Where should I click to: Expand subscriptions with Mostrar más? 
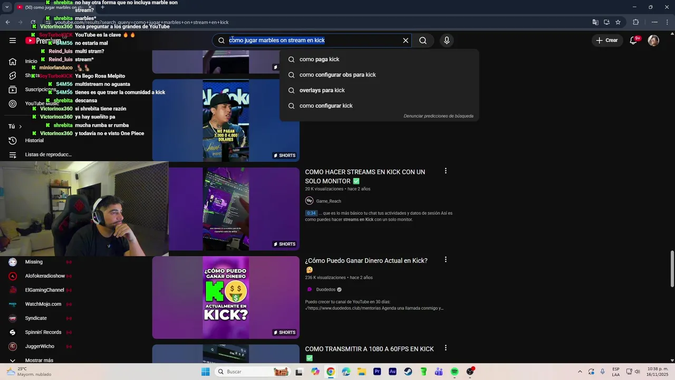(39, 360)
